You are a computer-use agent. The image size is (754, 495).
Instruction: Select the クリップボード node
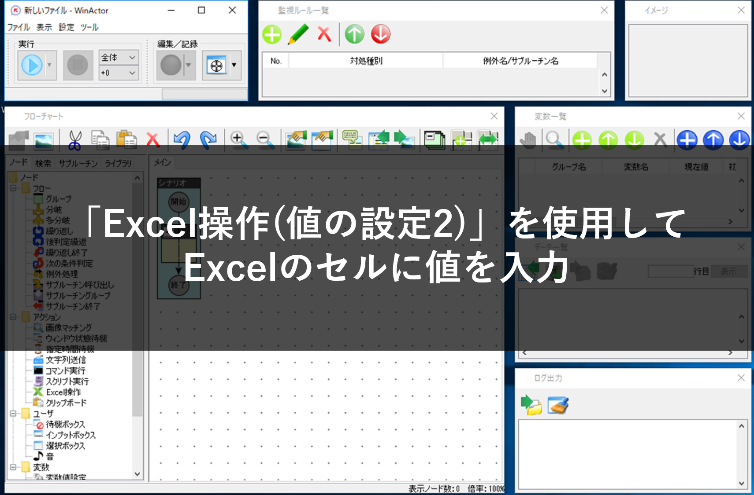pos(66,403)
